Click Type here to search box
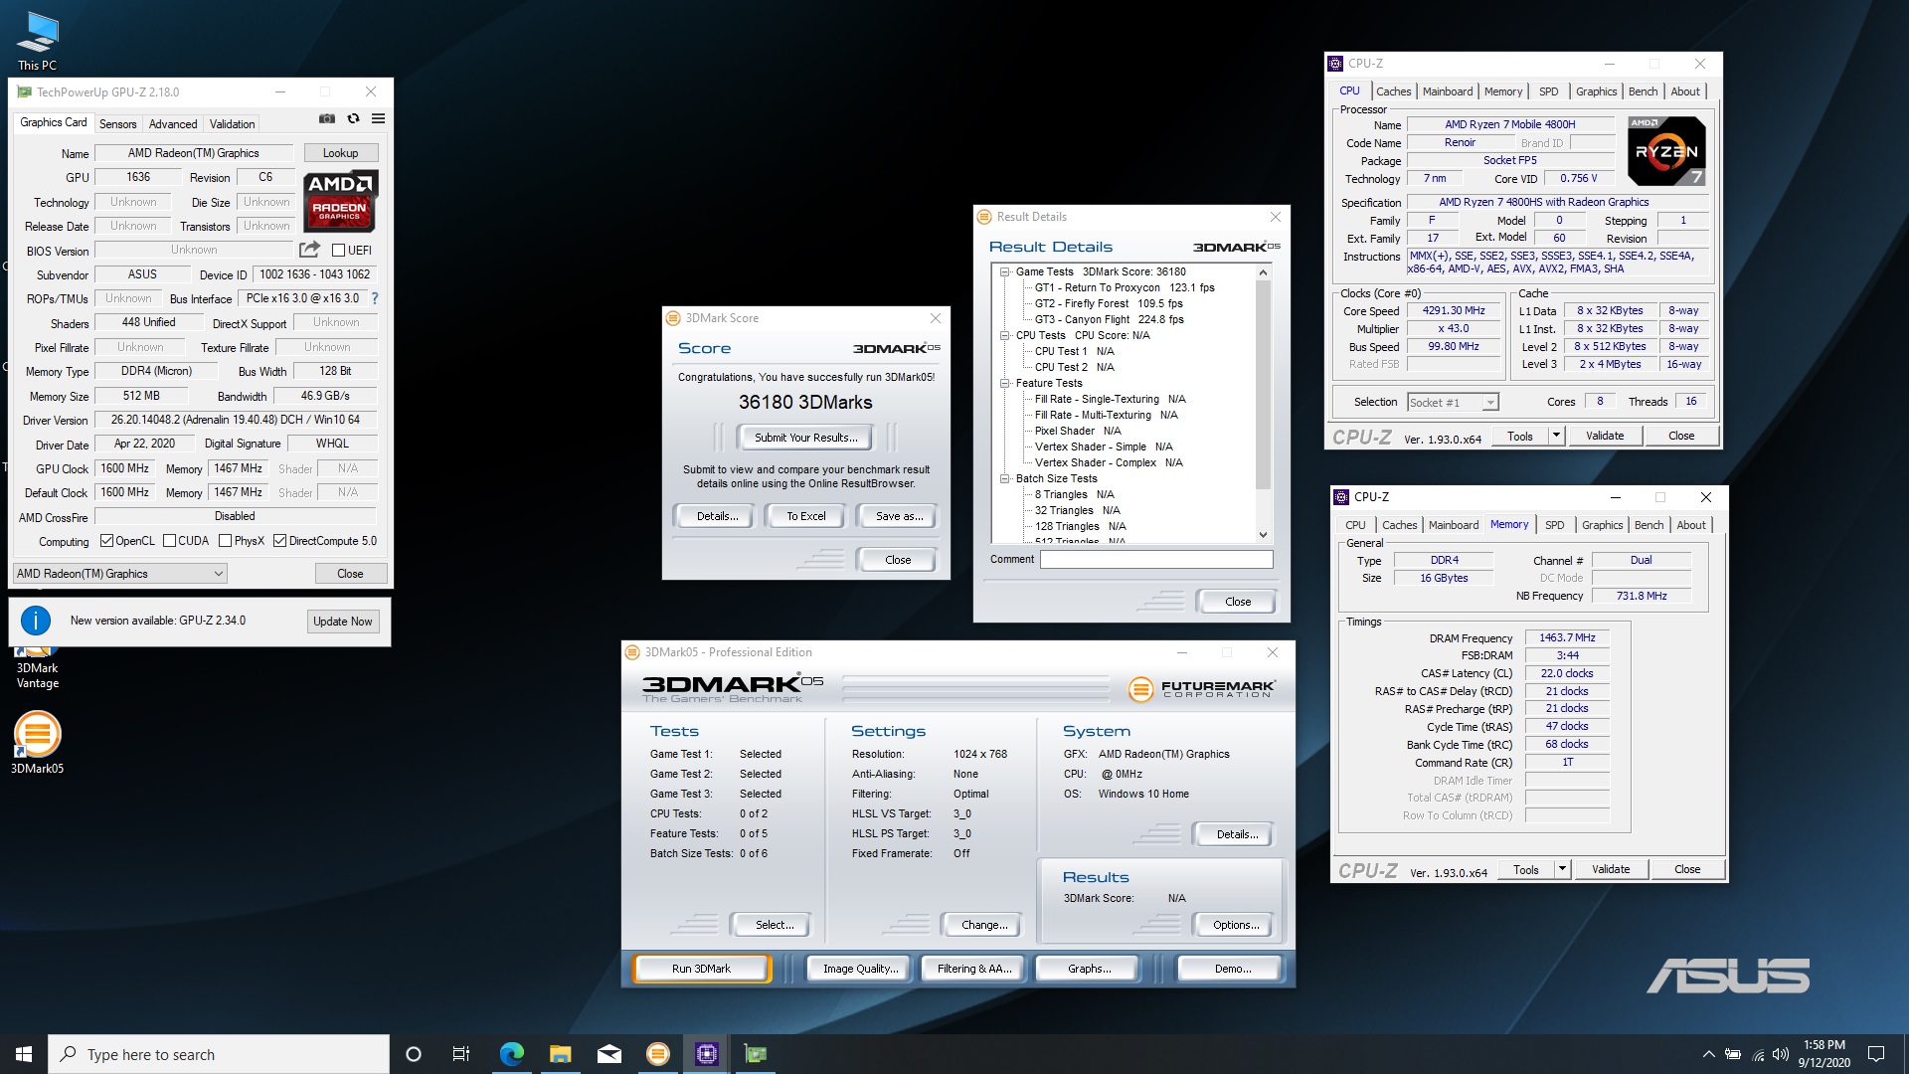Image resolution: width=1909 pixels, height=1074 pixels. [x=219, y=1054]
